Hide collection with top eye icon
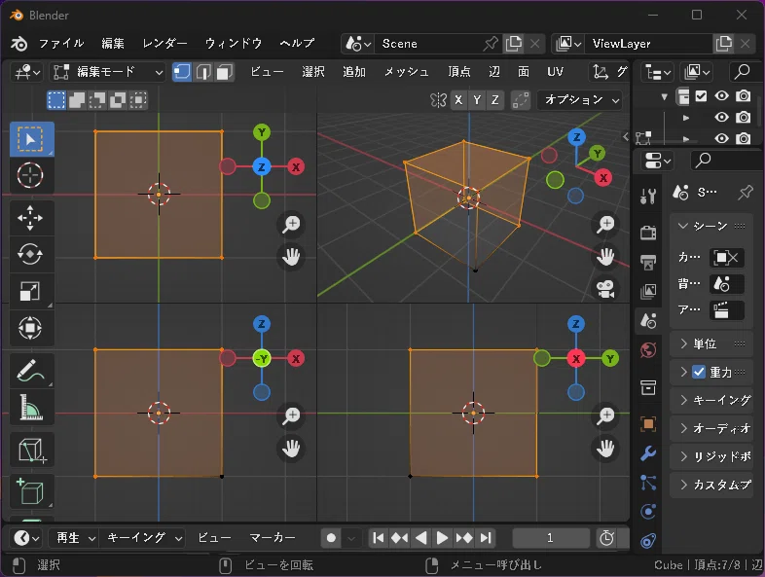This screenshot has width=765, height=577. (721, 95)
